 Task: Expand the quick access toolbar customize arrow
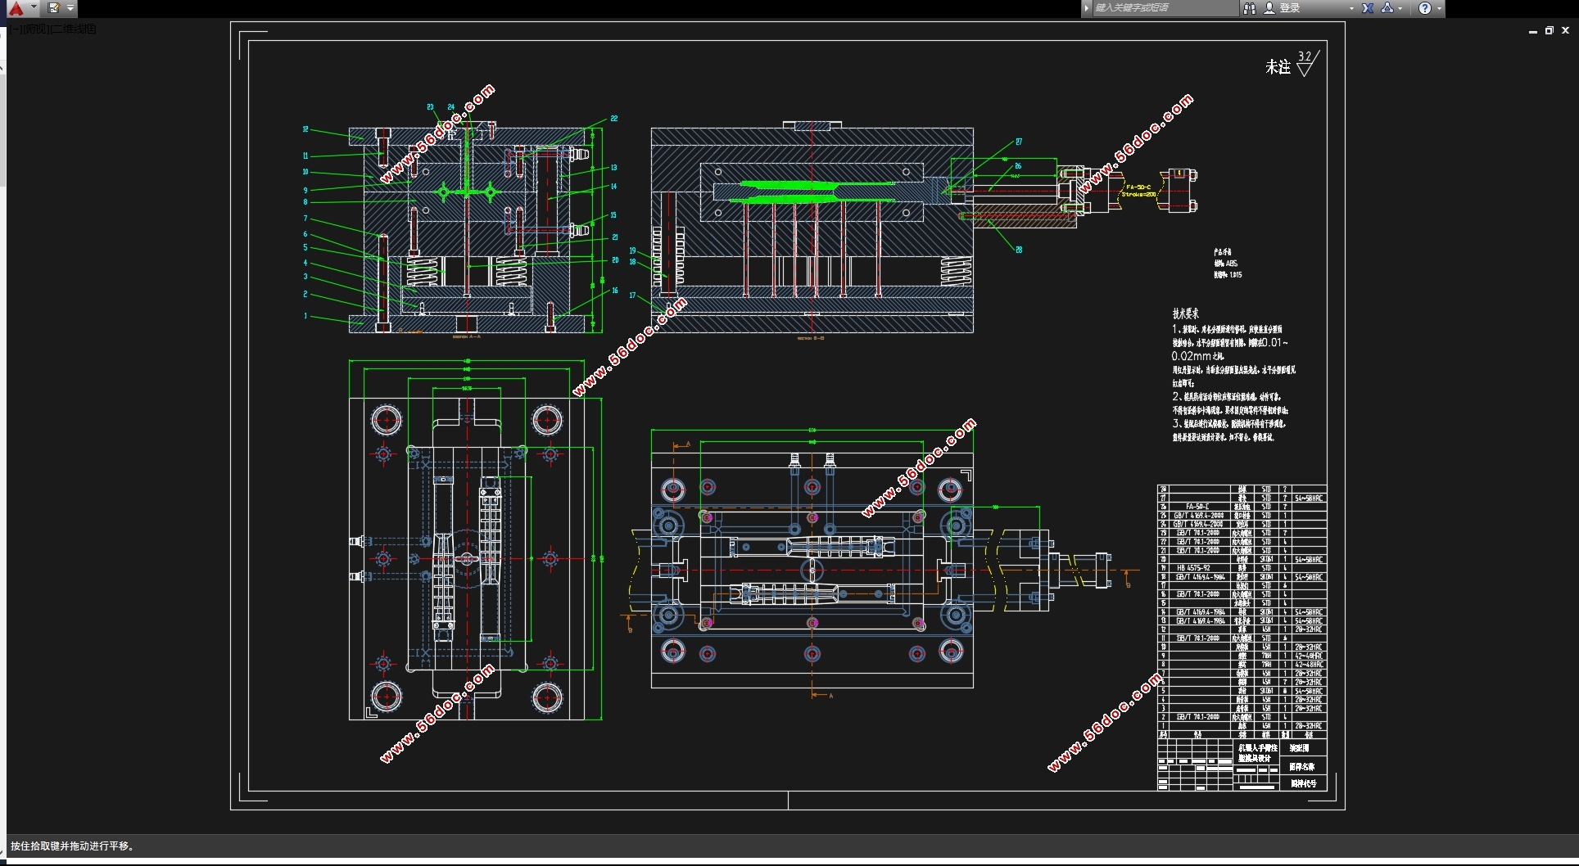point(70,8)
